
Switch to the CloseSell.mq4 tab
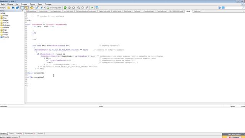click(x=162, y=11)
